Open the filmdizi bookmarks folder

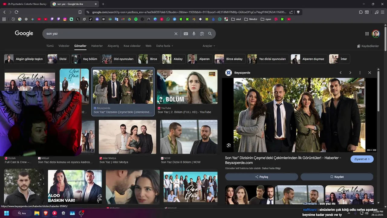tap(251, 19)
